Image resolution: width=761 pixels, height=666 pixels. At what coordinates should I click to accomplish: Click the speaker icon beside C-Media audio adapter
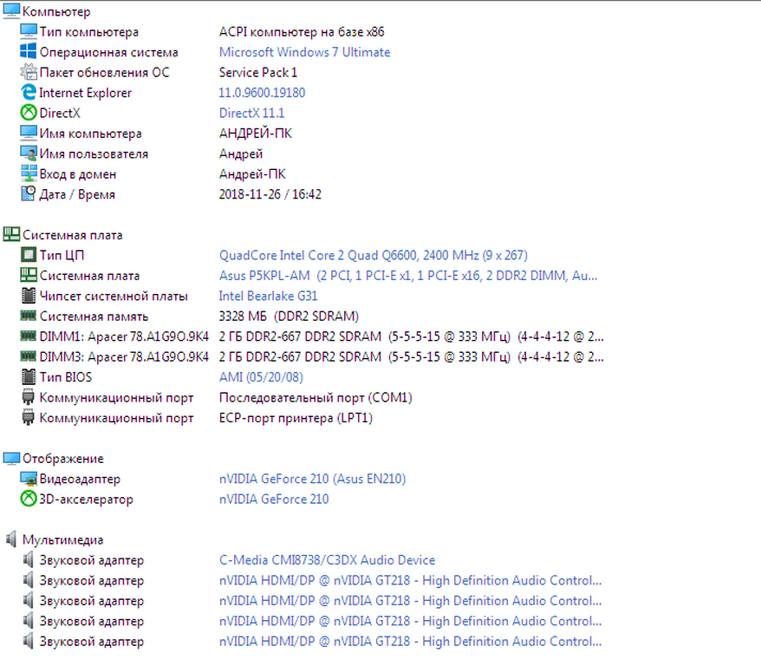[28, 561]
